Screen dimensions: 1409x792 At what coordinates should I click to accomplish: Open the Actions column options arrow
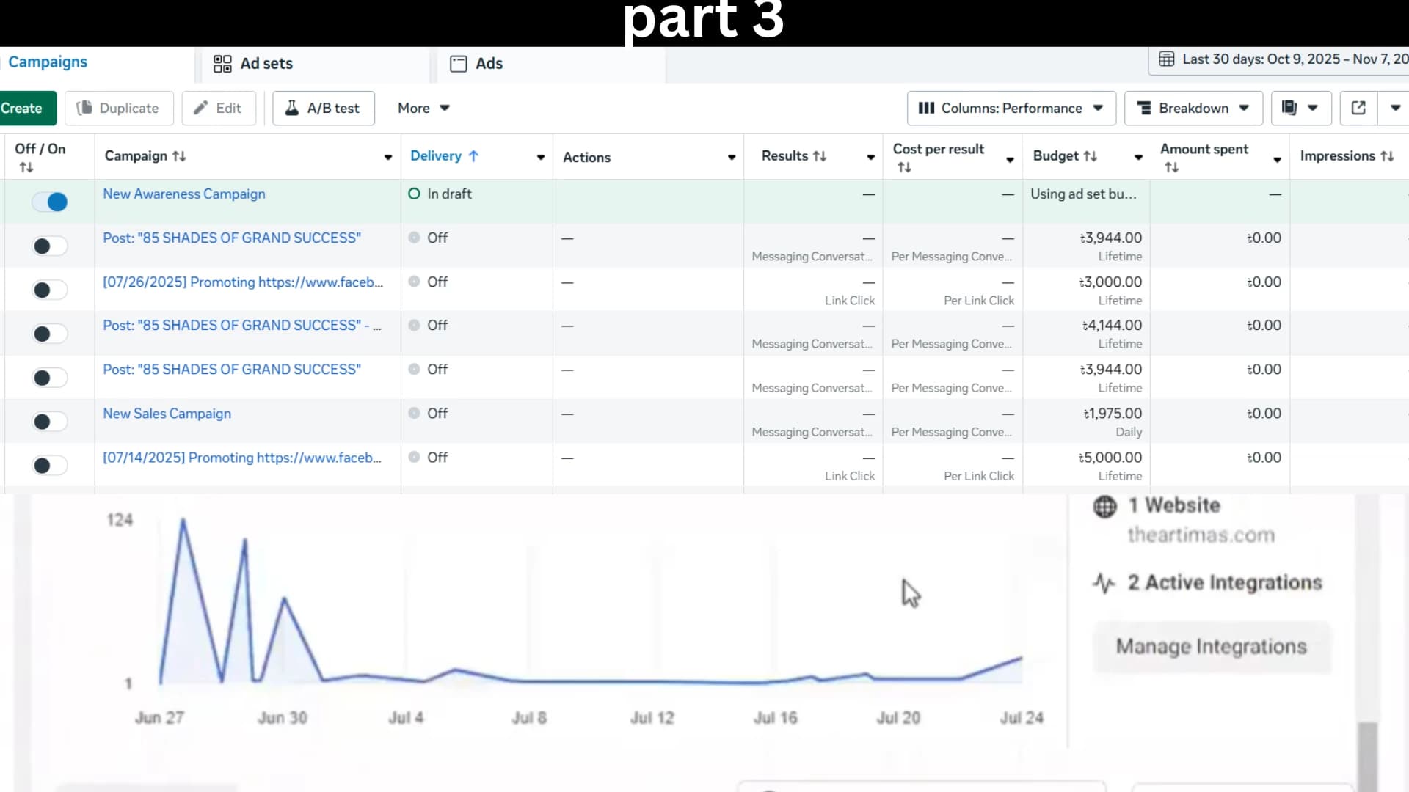[732, 158]
